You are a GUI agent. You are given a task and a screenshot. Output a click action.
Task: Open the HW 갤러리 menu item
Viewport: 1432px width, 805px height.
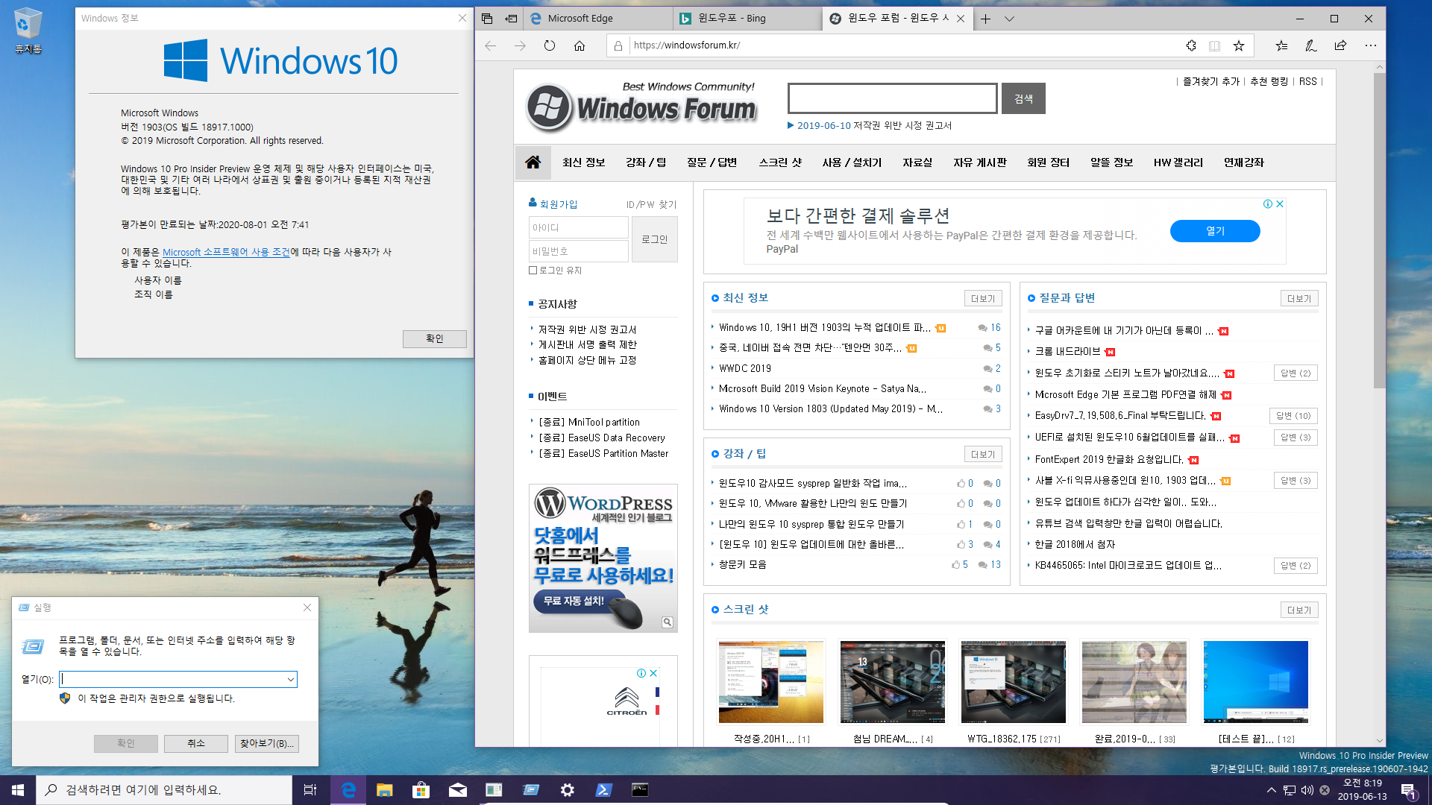tap(1178, 162)
